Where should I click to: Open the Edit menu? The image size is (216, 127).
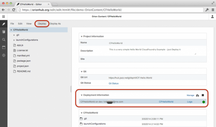point(20,24)
